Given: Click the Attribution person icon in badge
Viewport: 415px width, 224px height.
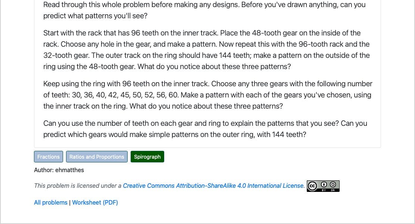Looking at the screenshot, I should click(x=324, y=184).
